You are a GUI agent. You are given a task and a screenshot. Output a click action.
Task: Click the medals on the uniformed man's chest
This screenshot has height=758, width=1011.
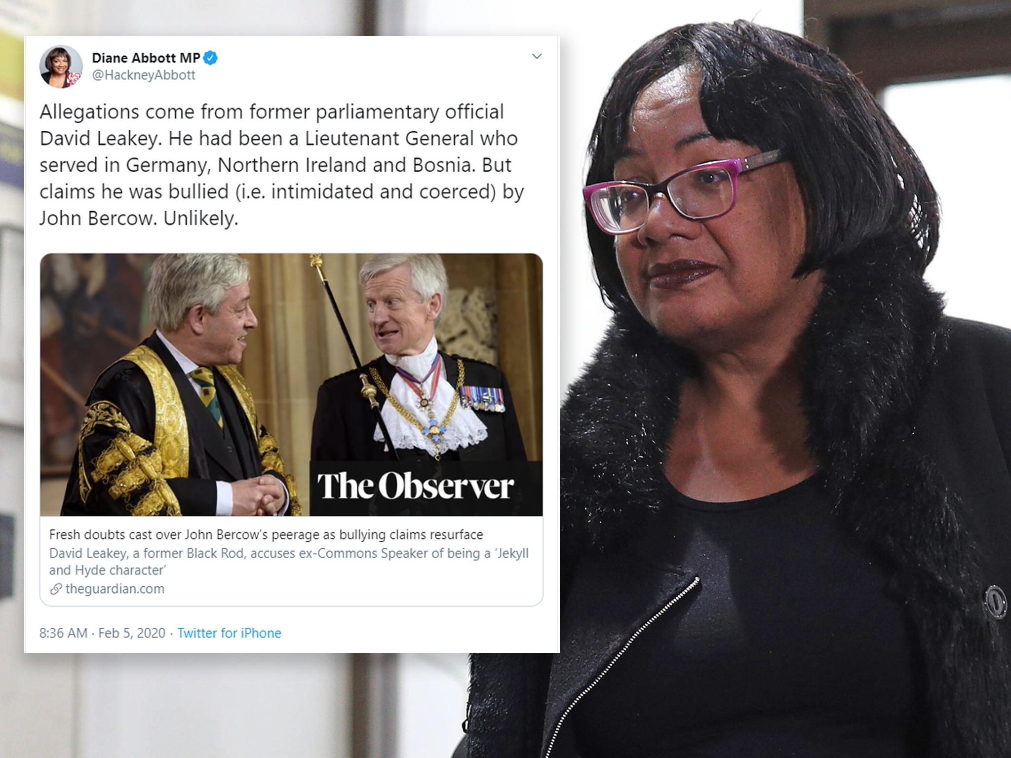coord(482,399)
